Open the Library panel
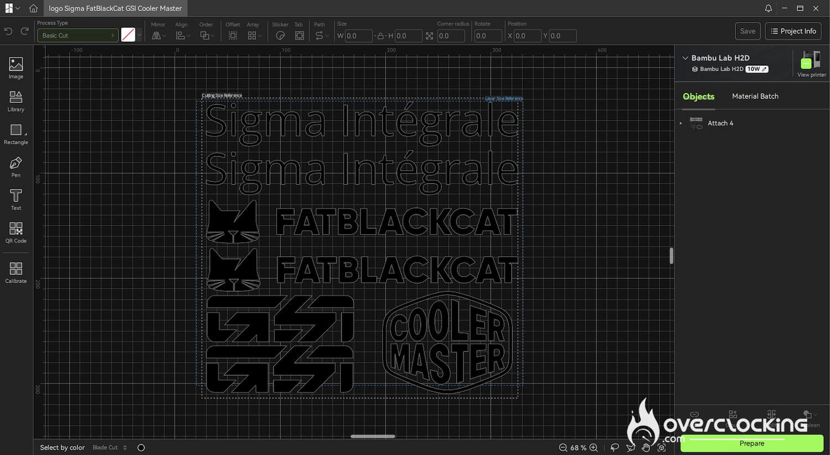This screenshot has width=830, height=455. click(16, 101)
